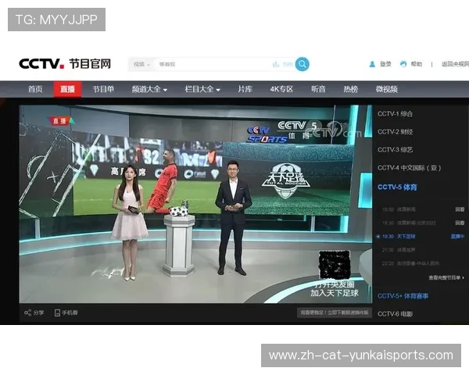The width and height of the screenshot is (469, 375).
Task: Open 帮助 help icon in header
Action: pyautogui.click(x=403, y=64)
